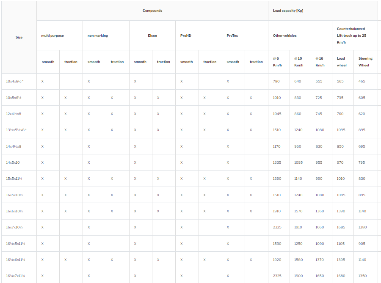Click the Steering Wheel column header
The height and width of the screenshot is (283, 381).
tap(365, 62)
